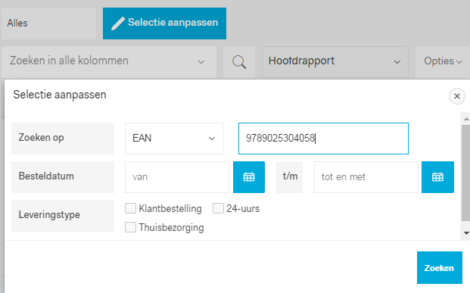Click the dialog vertical scrollbar thumb
The width and height of the screenshot is (470, 293).
(x=466, y=173)
